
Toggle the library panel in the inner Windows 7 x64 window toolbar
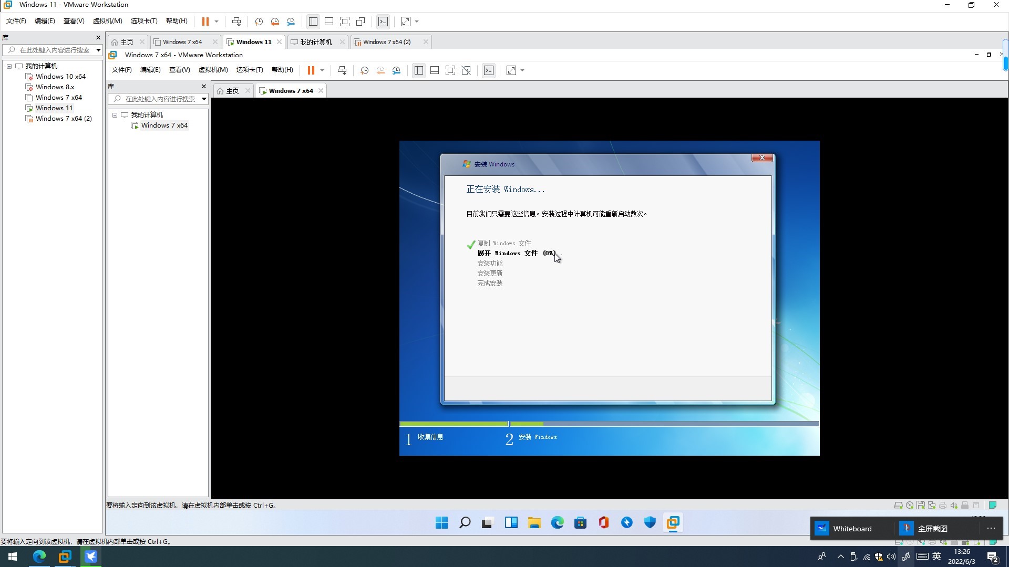point(419,70)
